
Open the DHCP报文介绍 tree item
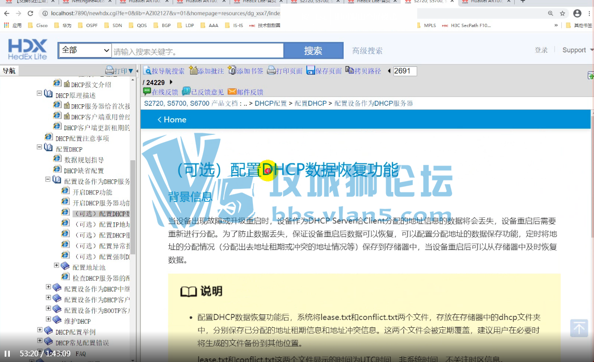[91, 85]
